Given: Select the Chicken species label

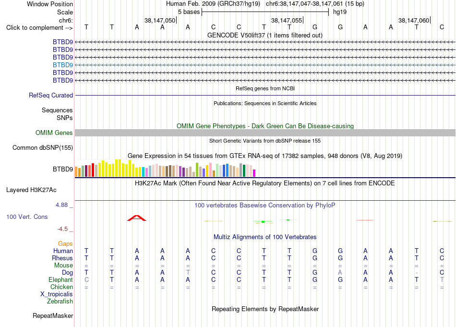Looking at the screenshot, I should pyautogui.click(x=61, y=287).
